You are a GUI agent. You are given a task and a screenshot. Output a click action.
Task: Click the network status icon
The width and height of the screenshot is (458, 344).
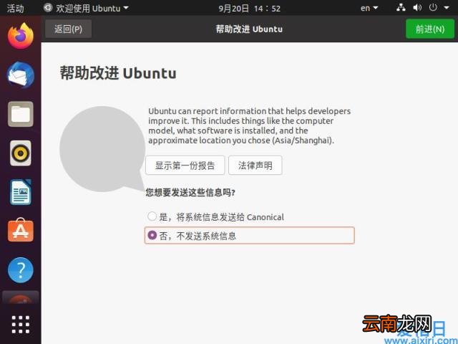401,8
